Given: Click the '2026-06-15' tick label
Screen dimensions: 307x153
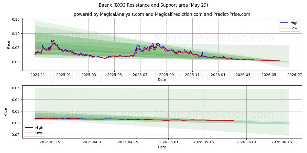Looking at the screenshot, I should pyautogui.click(x=282, y=143).
